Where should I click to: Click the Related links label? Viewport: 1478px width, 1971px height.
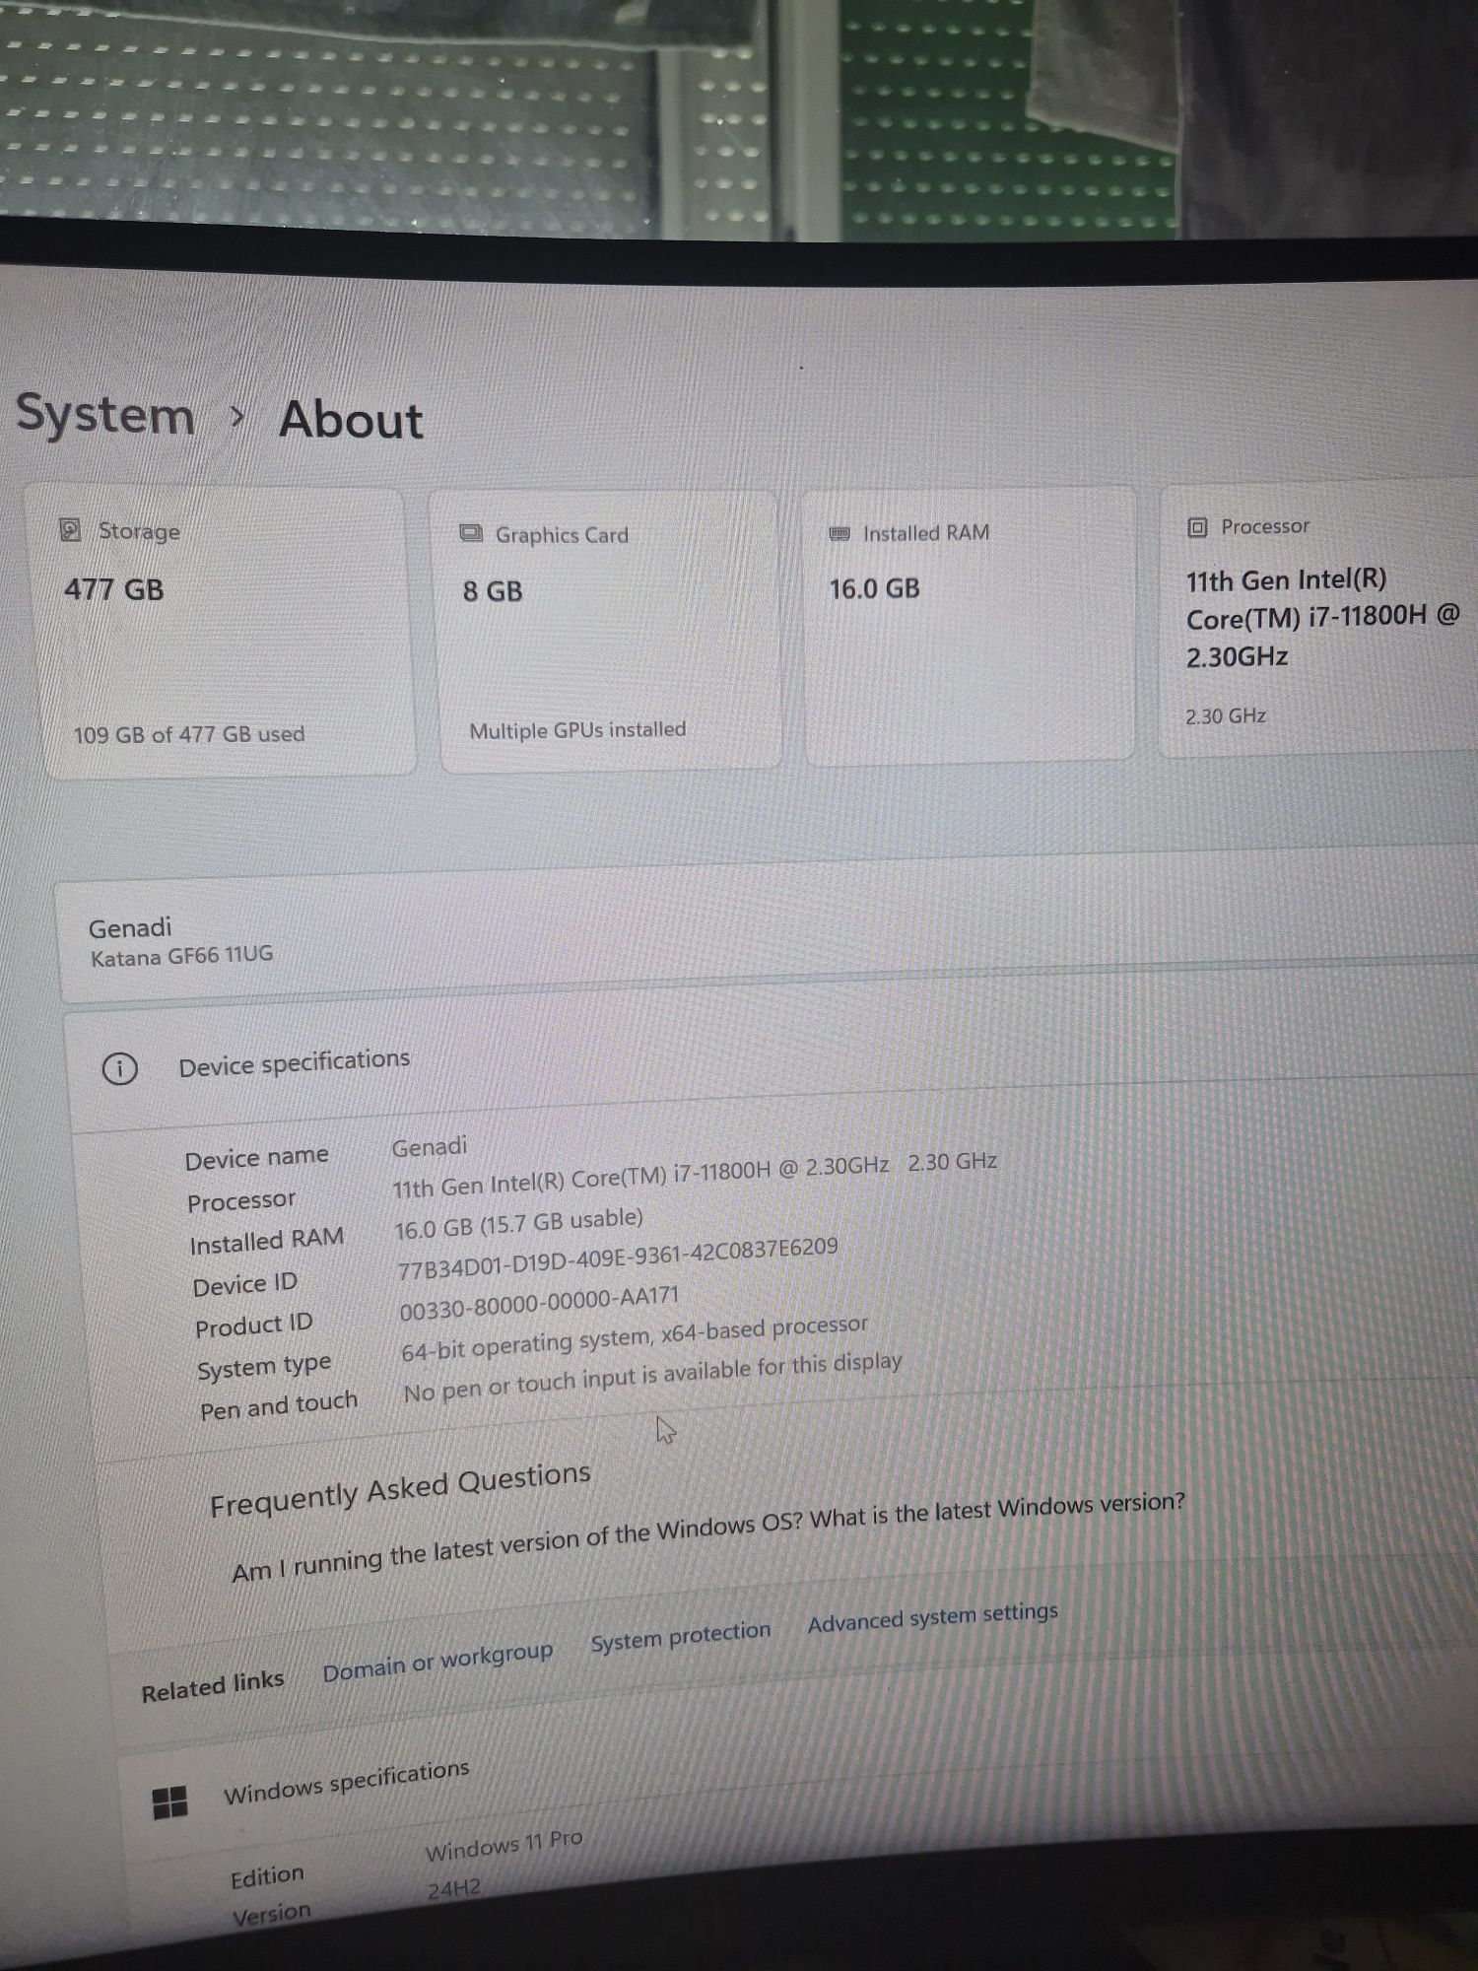tap(212, 1685)
